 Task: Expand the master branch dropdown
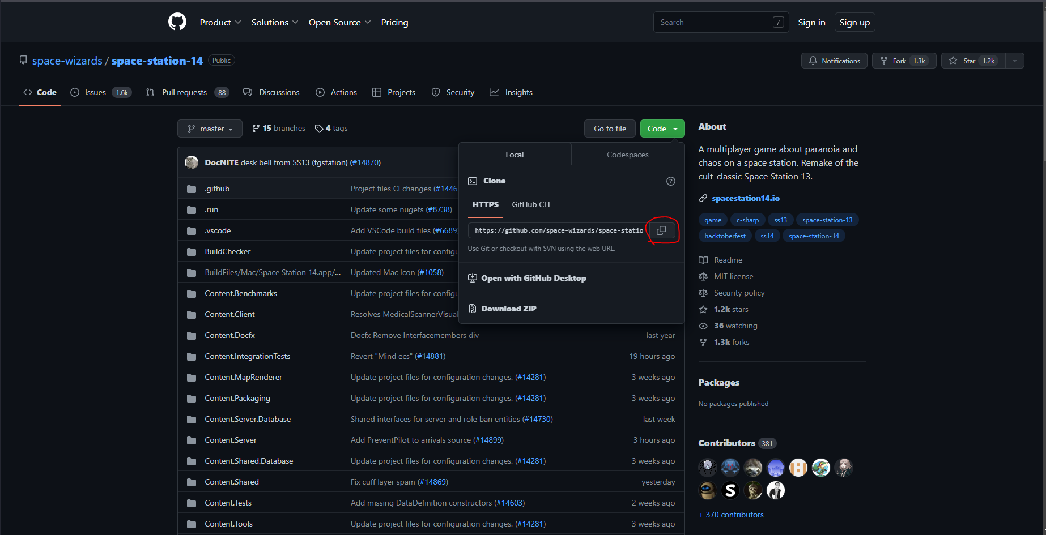[210, 129]
